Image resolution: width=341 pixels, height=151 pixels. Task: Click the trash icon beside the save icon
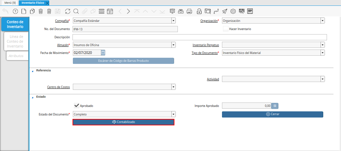(x=49, y=11)
